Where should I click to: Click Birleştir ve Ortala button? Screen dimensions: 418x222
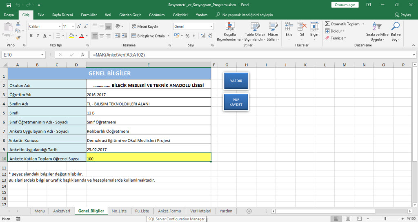[x=148, y=35]
